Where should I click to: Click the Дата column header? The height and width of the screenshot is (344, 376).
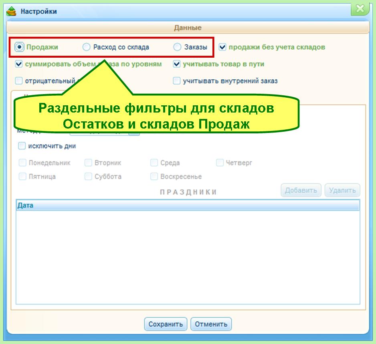[x=188, y=205]
